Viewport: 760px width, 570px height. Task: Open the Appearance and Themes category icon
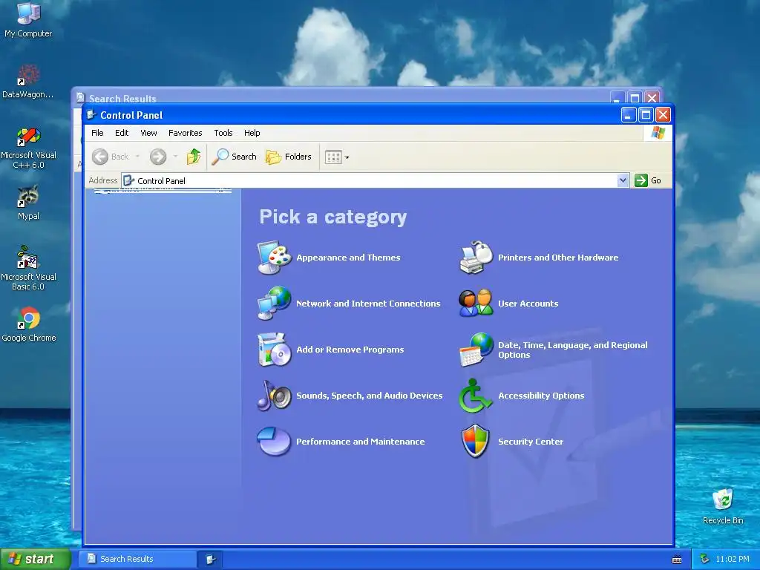275,258
